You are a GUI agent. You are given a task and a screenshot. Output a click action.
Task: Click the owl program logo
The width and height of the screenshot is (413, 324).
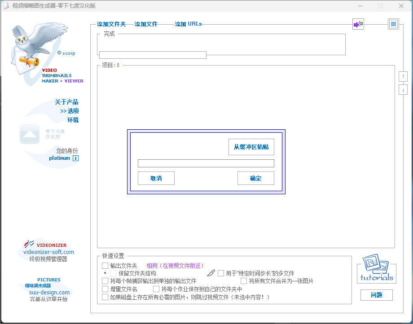[38, 45]
